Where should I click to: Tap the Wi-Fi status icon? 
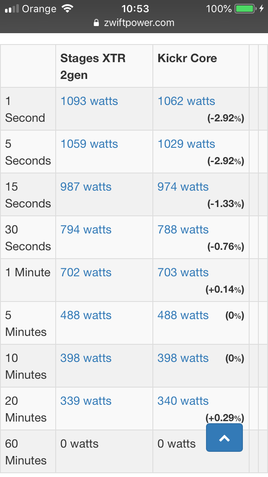pyautogui.click(x=67, y=8)
